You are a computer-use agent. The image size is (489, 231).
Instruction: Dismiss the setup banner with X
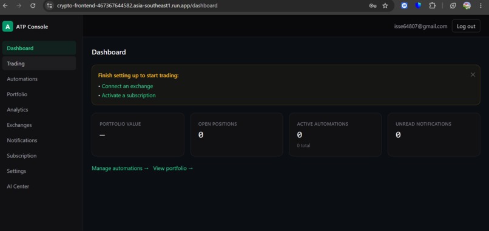pos(473,74)
